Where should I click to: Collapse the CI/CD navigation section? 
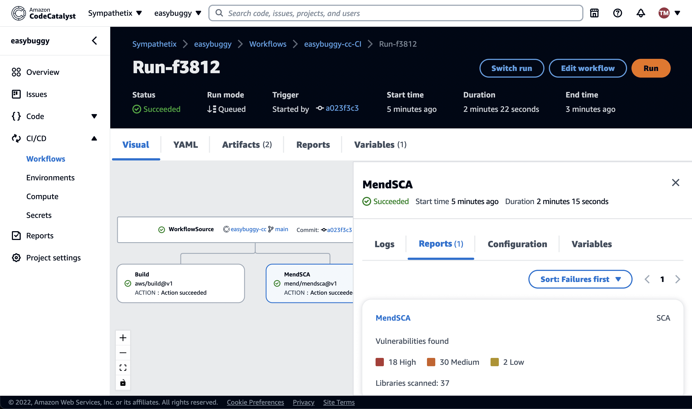(94, 138)
